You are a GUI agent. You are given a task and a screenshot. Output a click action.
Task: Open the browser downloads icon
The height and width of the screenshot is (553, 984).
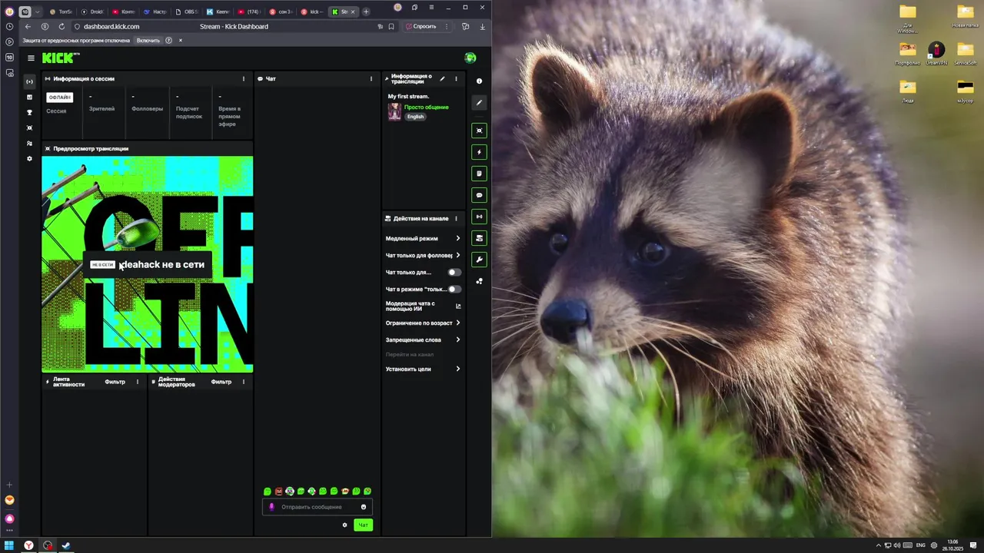482,26
